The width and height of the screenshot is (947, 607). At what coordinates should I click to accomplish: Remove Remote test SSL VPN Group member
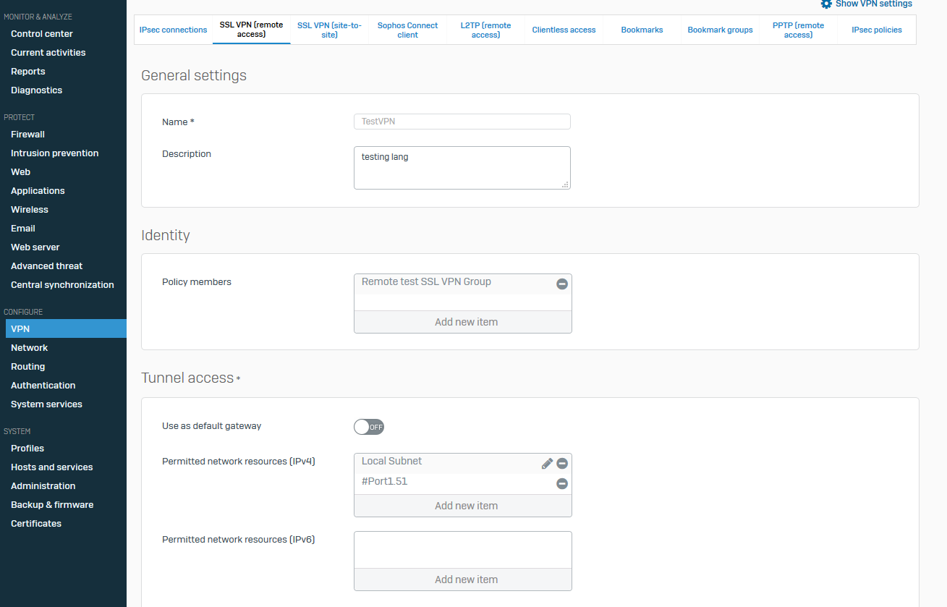[561, 284]
